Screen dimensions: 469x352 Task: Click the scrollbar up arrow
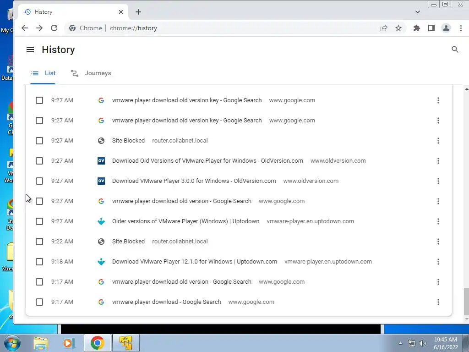tap(467, 89)
